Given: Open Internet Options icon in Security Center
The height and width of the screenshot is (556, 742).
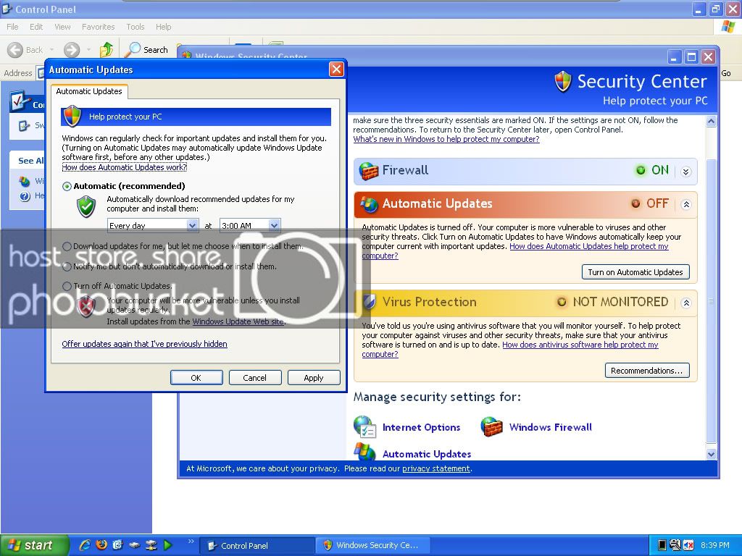Looking at the screenshot, I should coord(364,427).
